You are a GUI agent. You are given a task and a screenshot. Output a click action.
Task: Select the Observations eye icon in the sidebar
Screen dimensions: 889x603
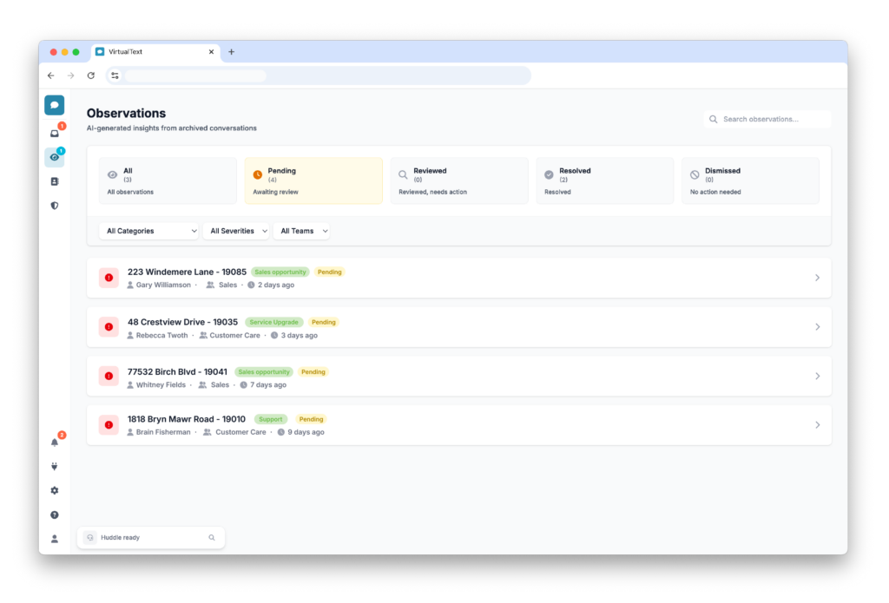point(54,157)
